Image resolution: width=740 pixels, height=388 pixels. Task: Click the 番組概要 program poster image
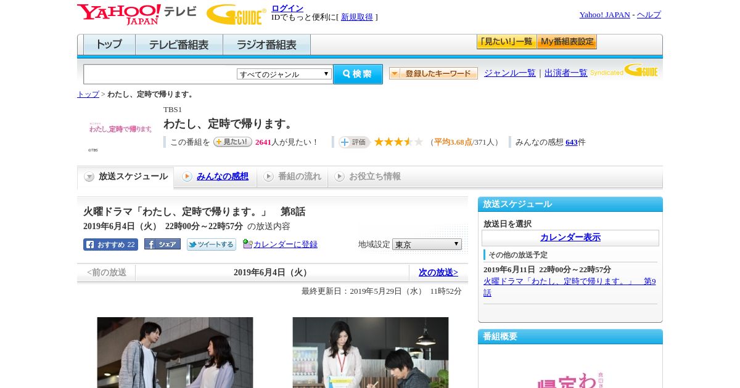click(x=570, y=380)
